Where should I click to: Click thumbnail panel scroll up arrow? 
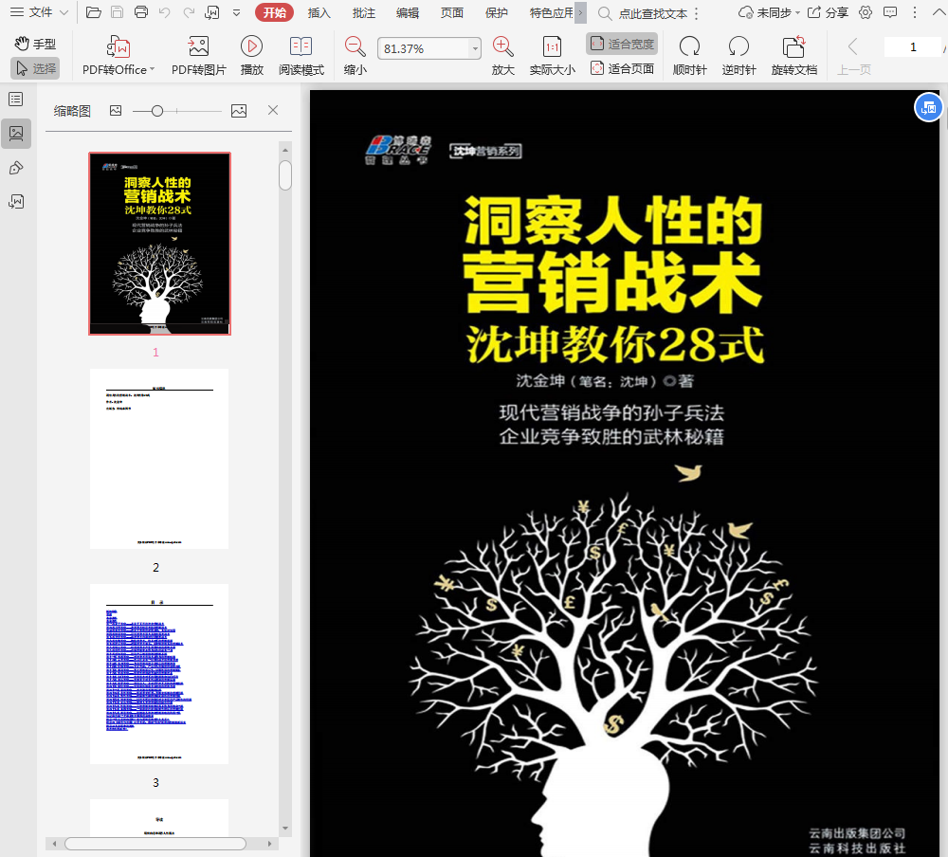click(285, 150)
